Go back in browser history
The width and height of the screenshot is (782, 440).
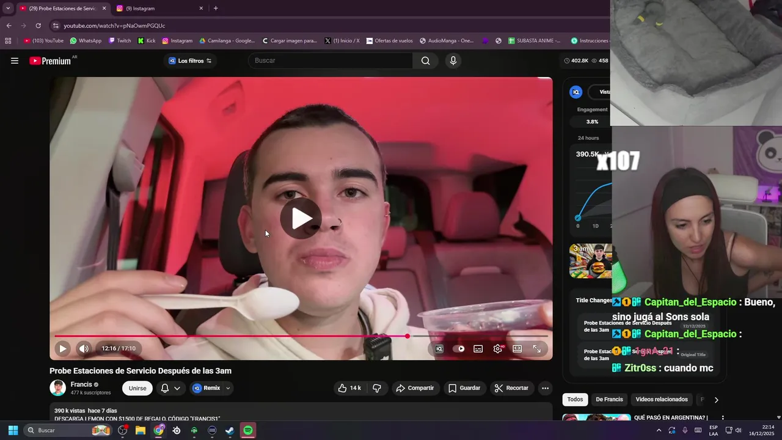point(9,26)
